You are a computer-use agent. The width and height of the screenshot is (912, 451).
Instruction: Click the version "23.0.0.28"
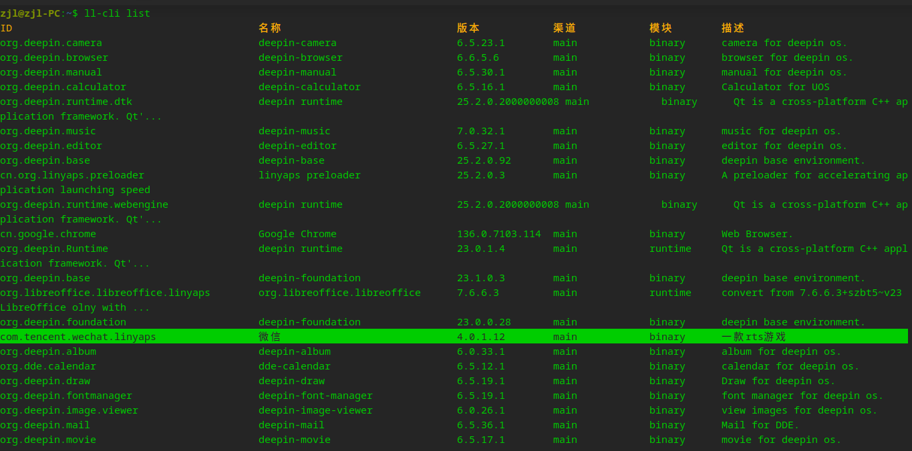484,322
